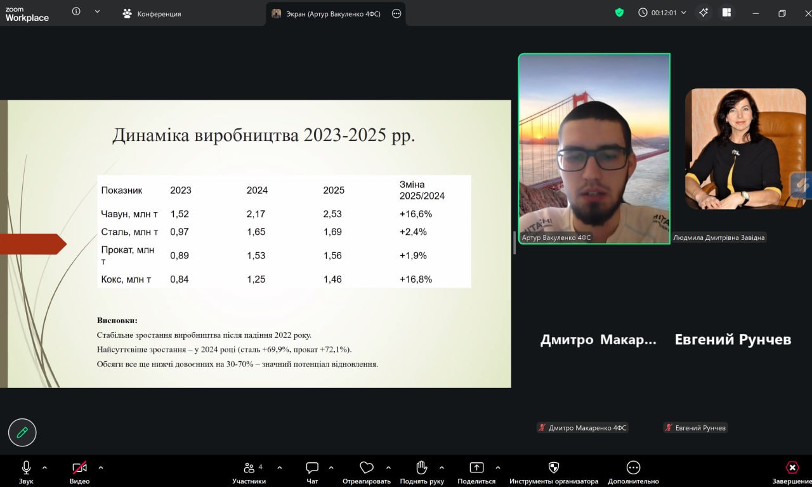This screenshot has height=487, width=812.
Task: Click the green encryption shield icon
Action: coord(619,13)
